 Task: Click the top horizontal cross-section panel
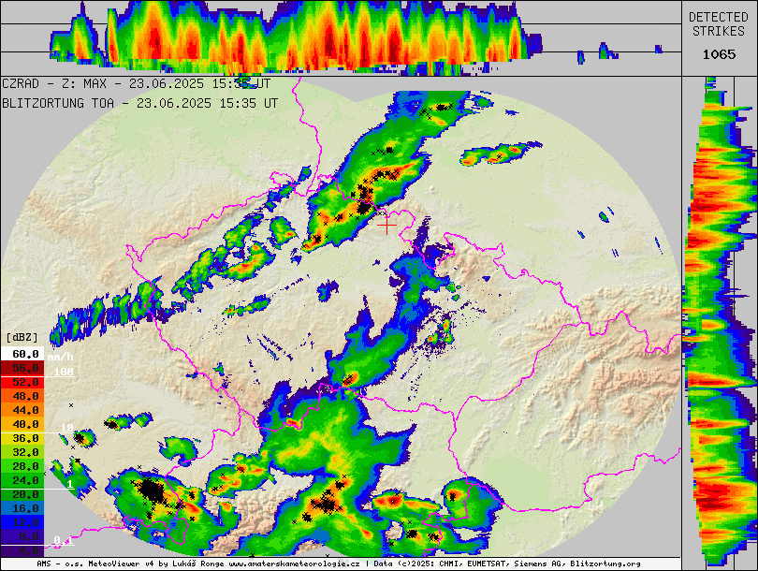pyautogui.click(x=341, y=37)
